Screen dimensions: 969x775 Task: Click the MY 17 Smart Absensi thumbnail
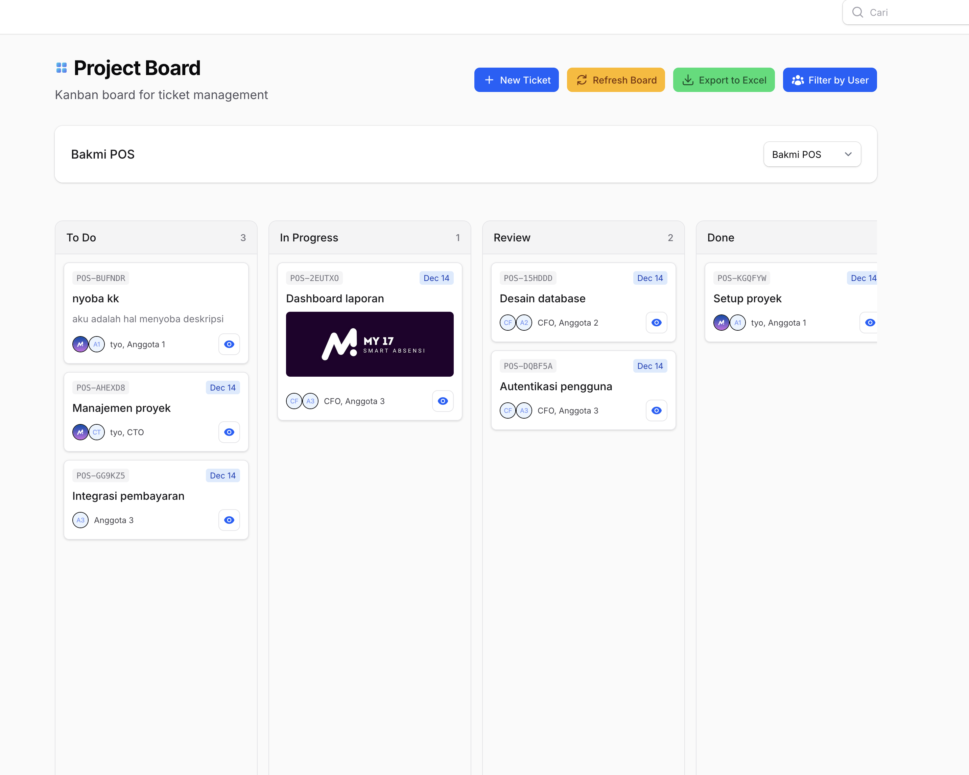tap(370, 344)
